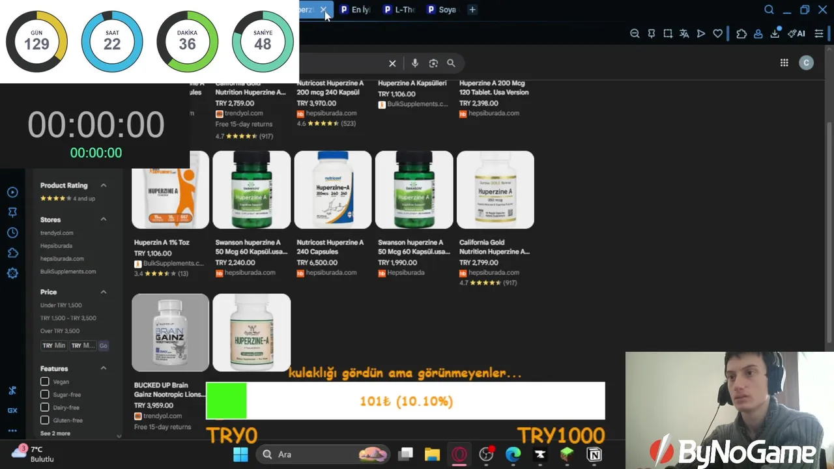This screenshot has width=834, height=469.
Task: Click the play/flow arrow icon in the address bar
Action: click(701, 34)
